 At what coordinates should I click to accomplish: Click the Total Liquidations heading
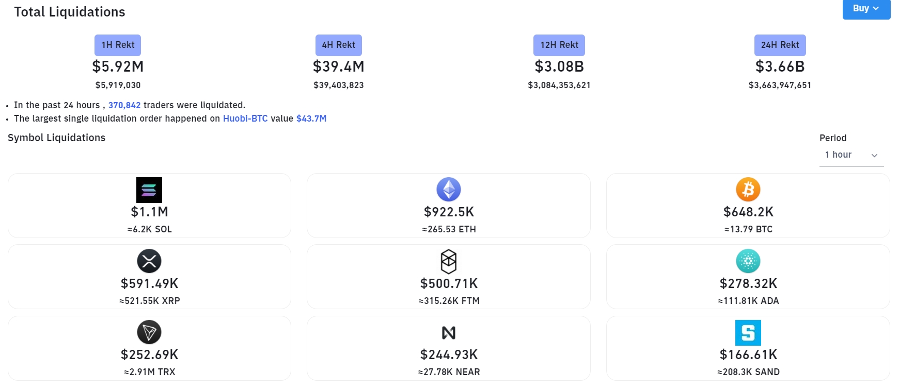coord(70,12)
